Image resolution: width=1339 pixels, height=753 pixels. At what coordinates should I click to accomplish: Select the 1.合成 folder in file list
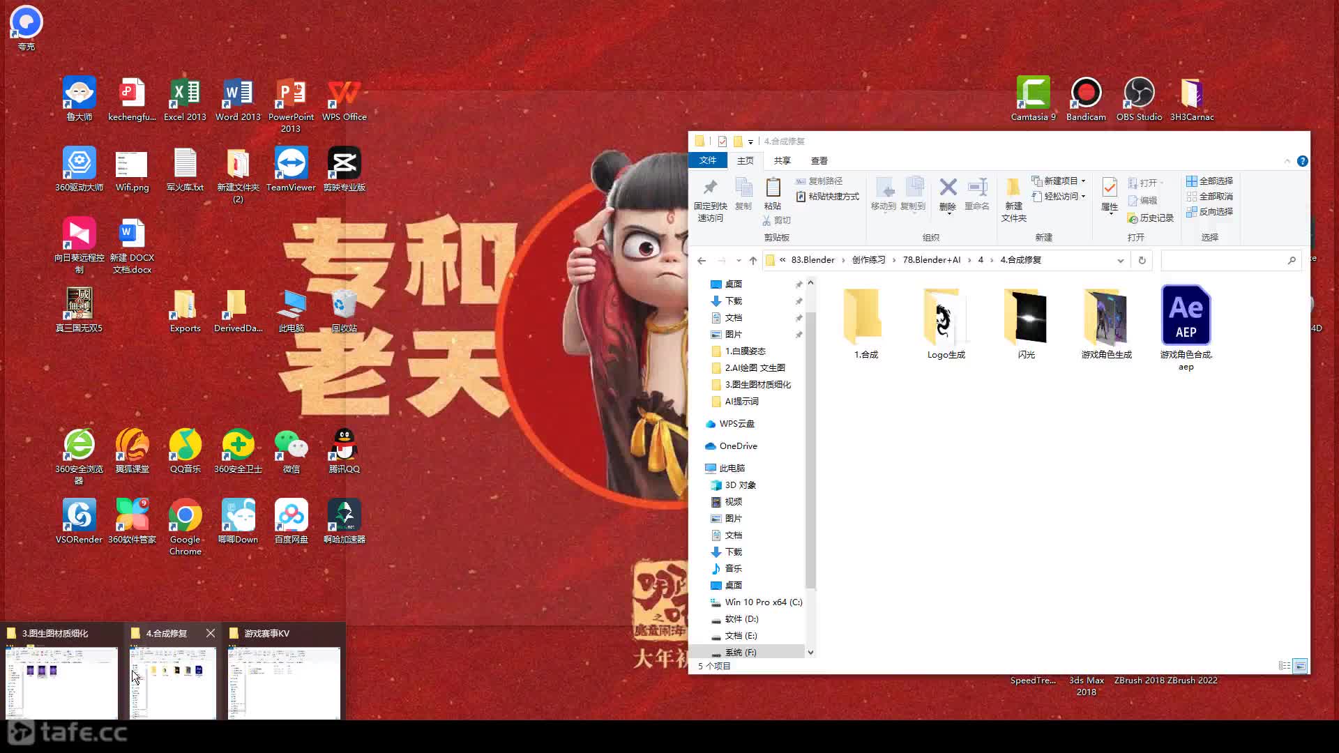tap(865, 324)
